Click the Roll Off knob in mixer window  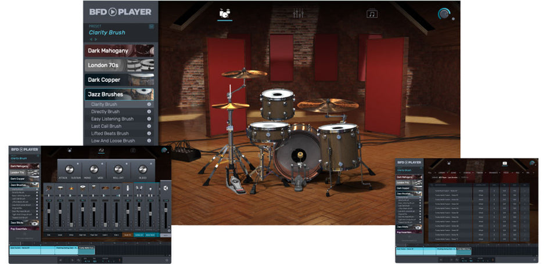118,169
